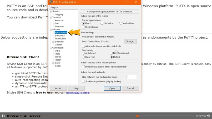Select Logging category
Screen dimensions: 212x119
[x=59, y=14]
